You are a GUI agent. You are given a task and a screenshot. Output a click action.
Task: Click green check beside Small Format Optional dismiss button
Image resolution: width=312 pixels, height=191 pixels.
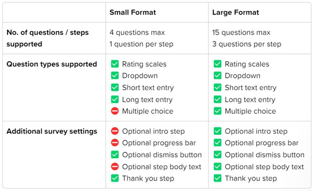point(115,155)
